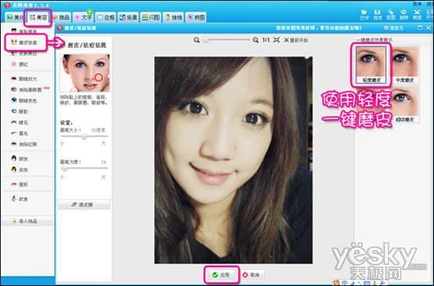Select the eye color change tool

click(x=24, y=100)
